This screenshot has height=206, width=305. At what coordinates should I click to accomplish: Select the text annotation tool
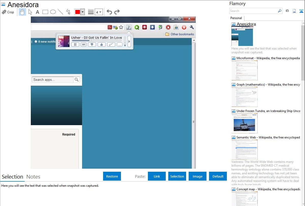(37, 12)
